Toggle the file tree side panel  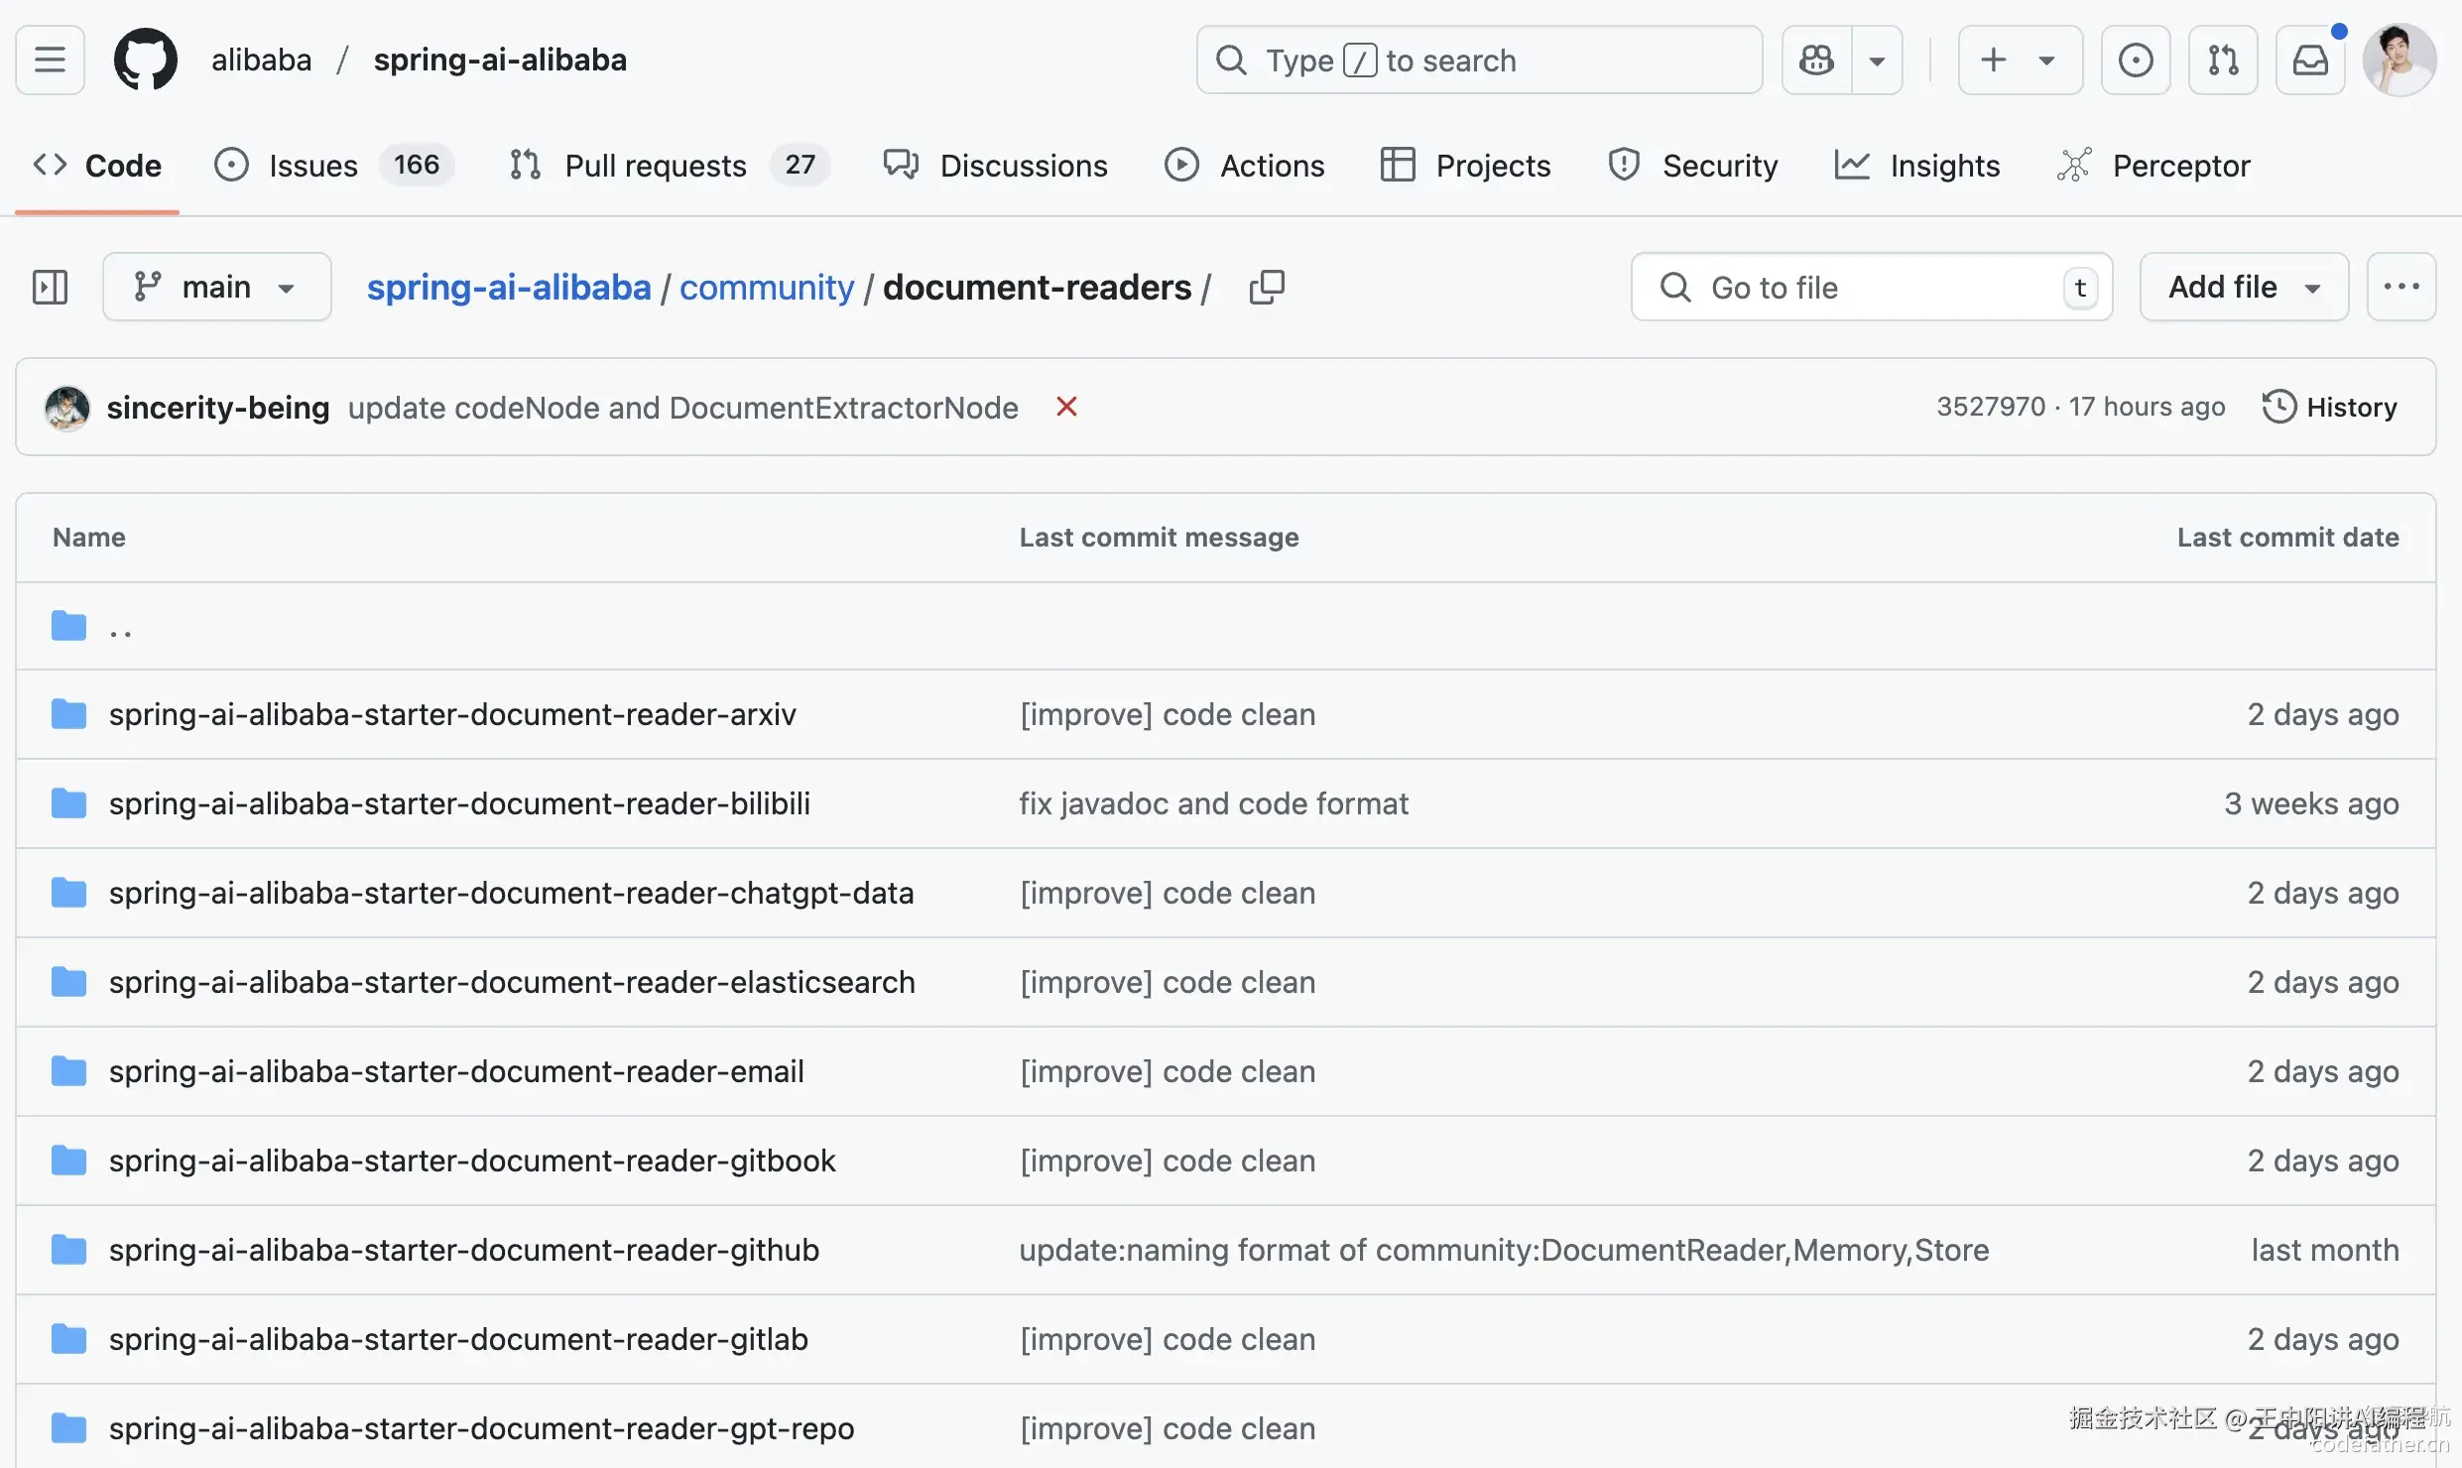click(50, 287)
